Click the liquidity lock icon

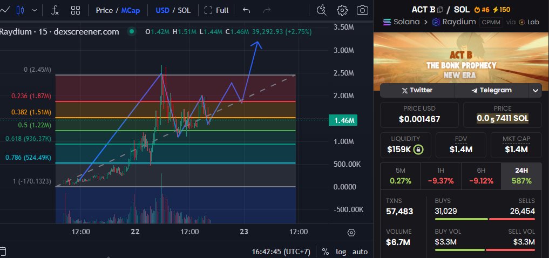(418, 150)
